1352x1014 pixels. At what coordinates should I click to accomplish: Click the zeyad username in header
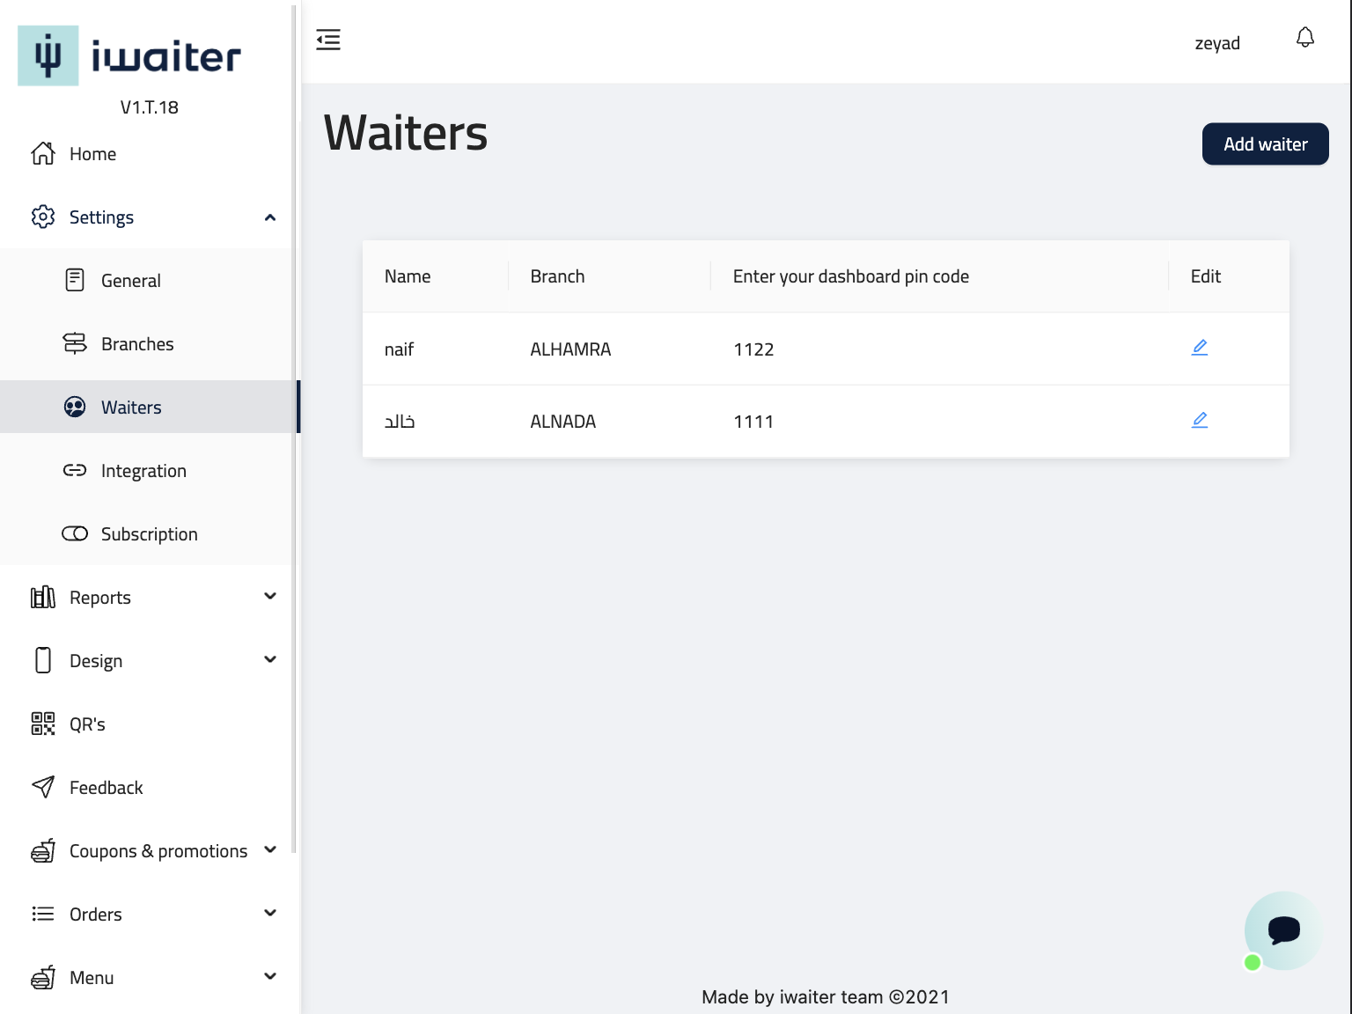(x=1216, y=43)
